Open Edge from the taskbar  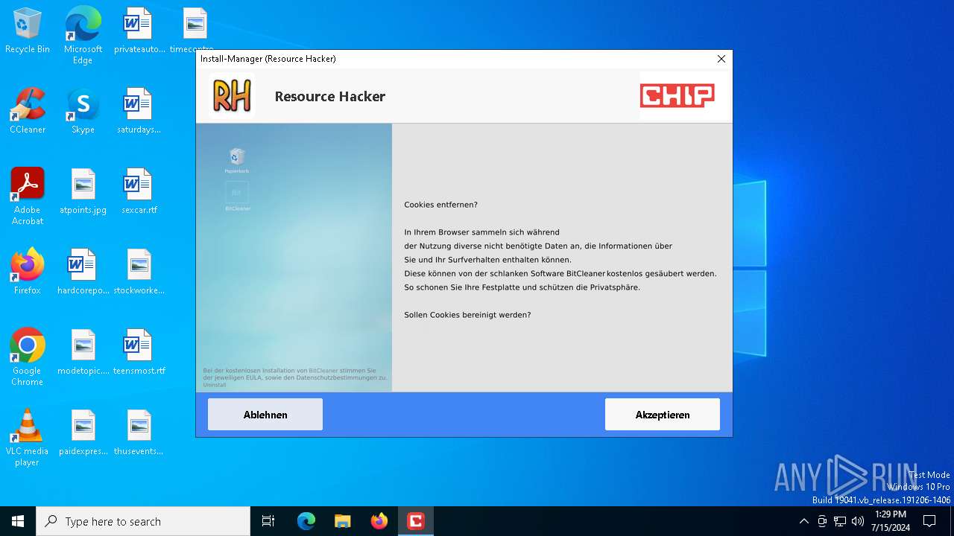pyautogui.click(x=306, y=521)
